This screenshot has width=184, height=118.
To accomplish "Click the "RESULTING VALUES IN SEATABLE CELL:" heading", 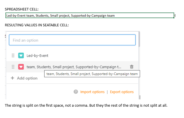I will coord(37,25).
